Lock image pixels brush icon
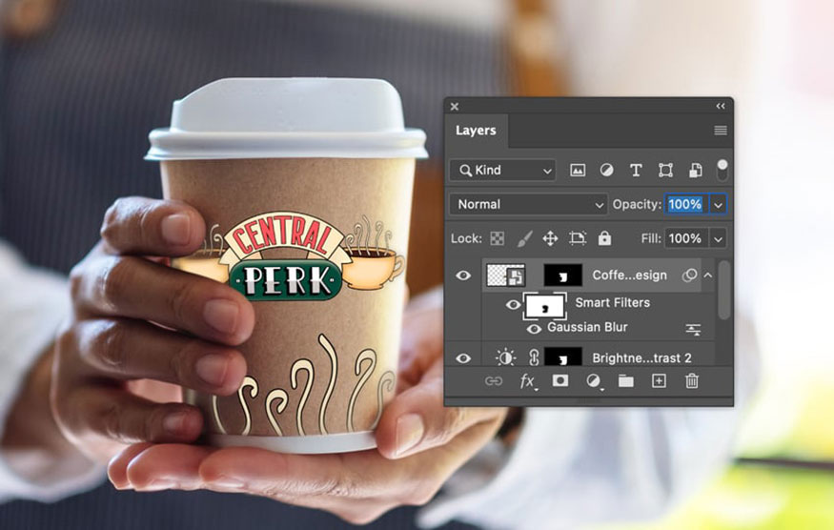Screen dimensions: 834x530 (x=524, y=238)
